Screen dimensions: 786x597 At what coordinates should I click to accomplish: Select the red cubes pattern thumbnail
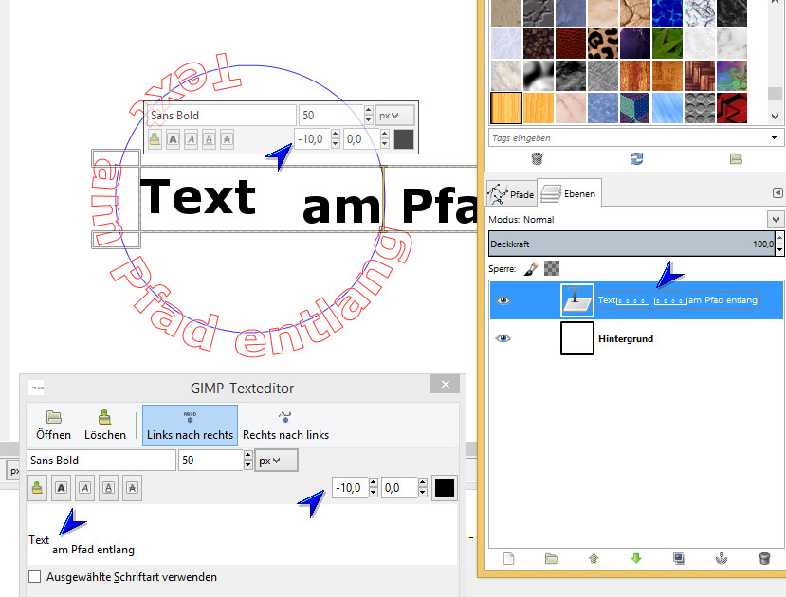pyautogui.click(x=731, y=108)
